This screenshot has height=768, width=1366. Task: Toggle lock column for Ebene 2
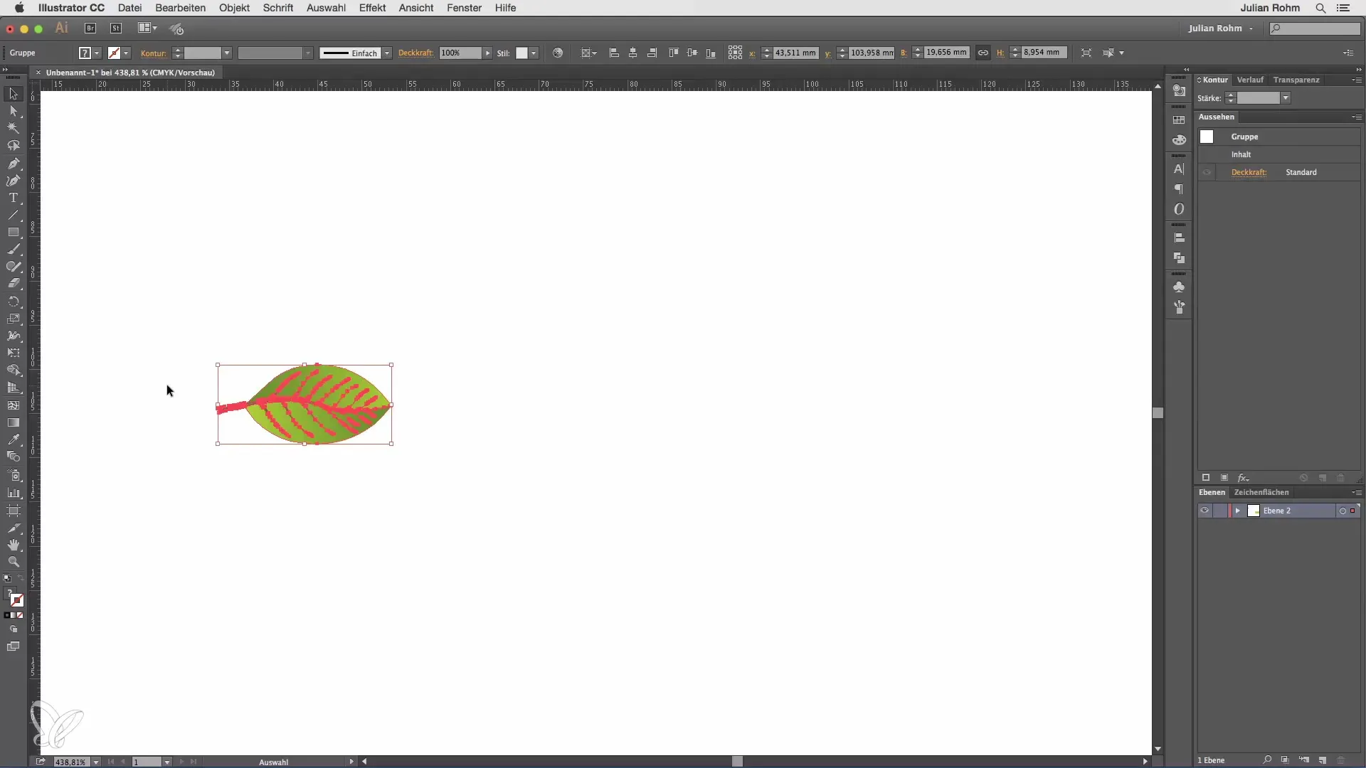1219,511
